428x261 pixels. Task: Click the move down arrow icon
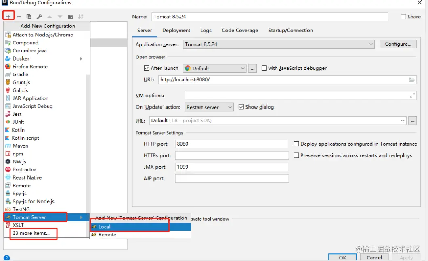pyautogui.click(x=60, y=17)
